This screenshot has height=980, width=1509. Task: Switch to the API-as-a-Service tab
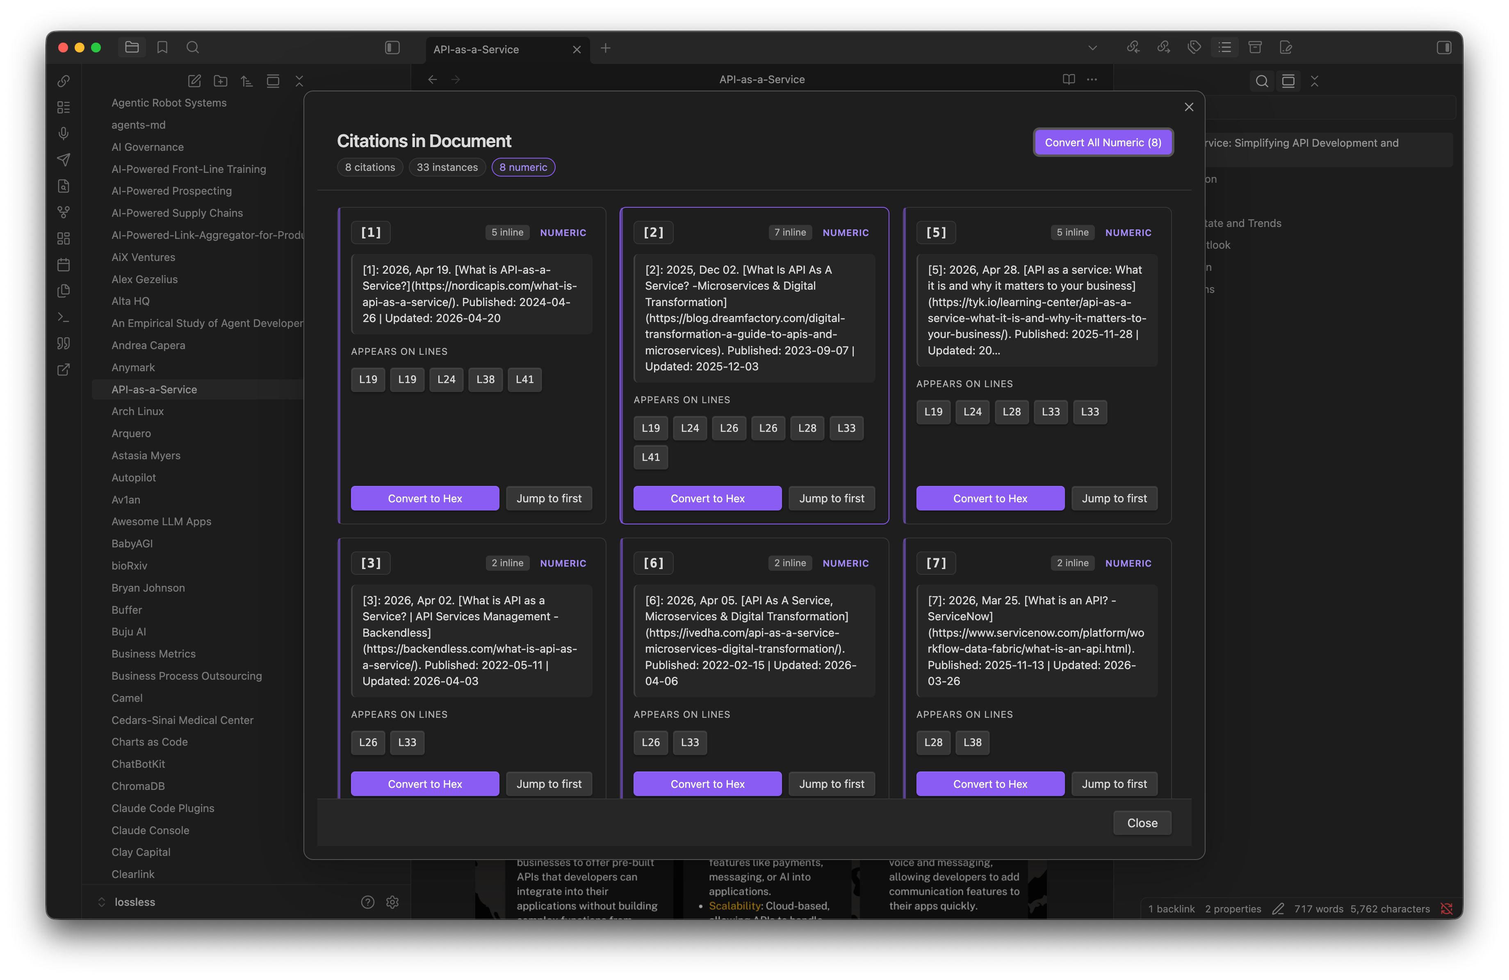point(476,50)
